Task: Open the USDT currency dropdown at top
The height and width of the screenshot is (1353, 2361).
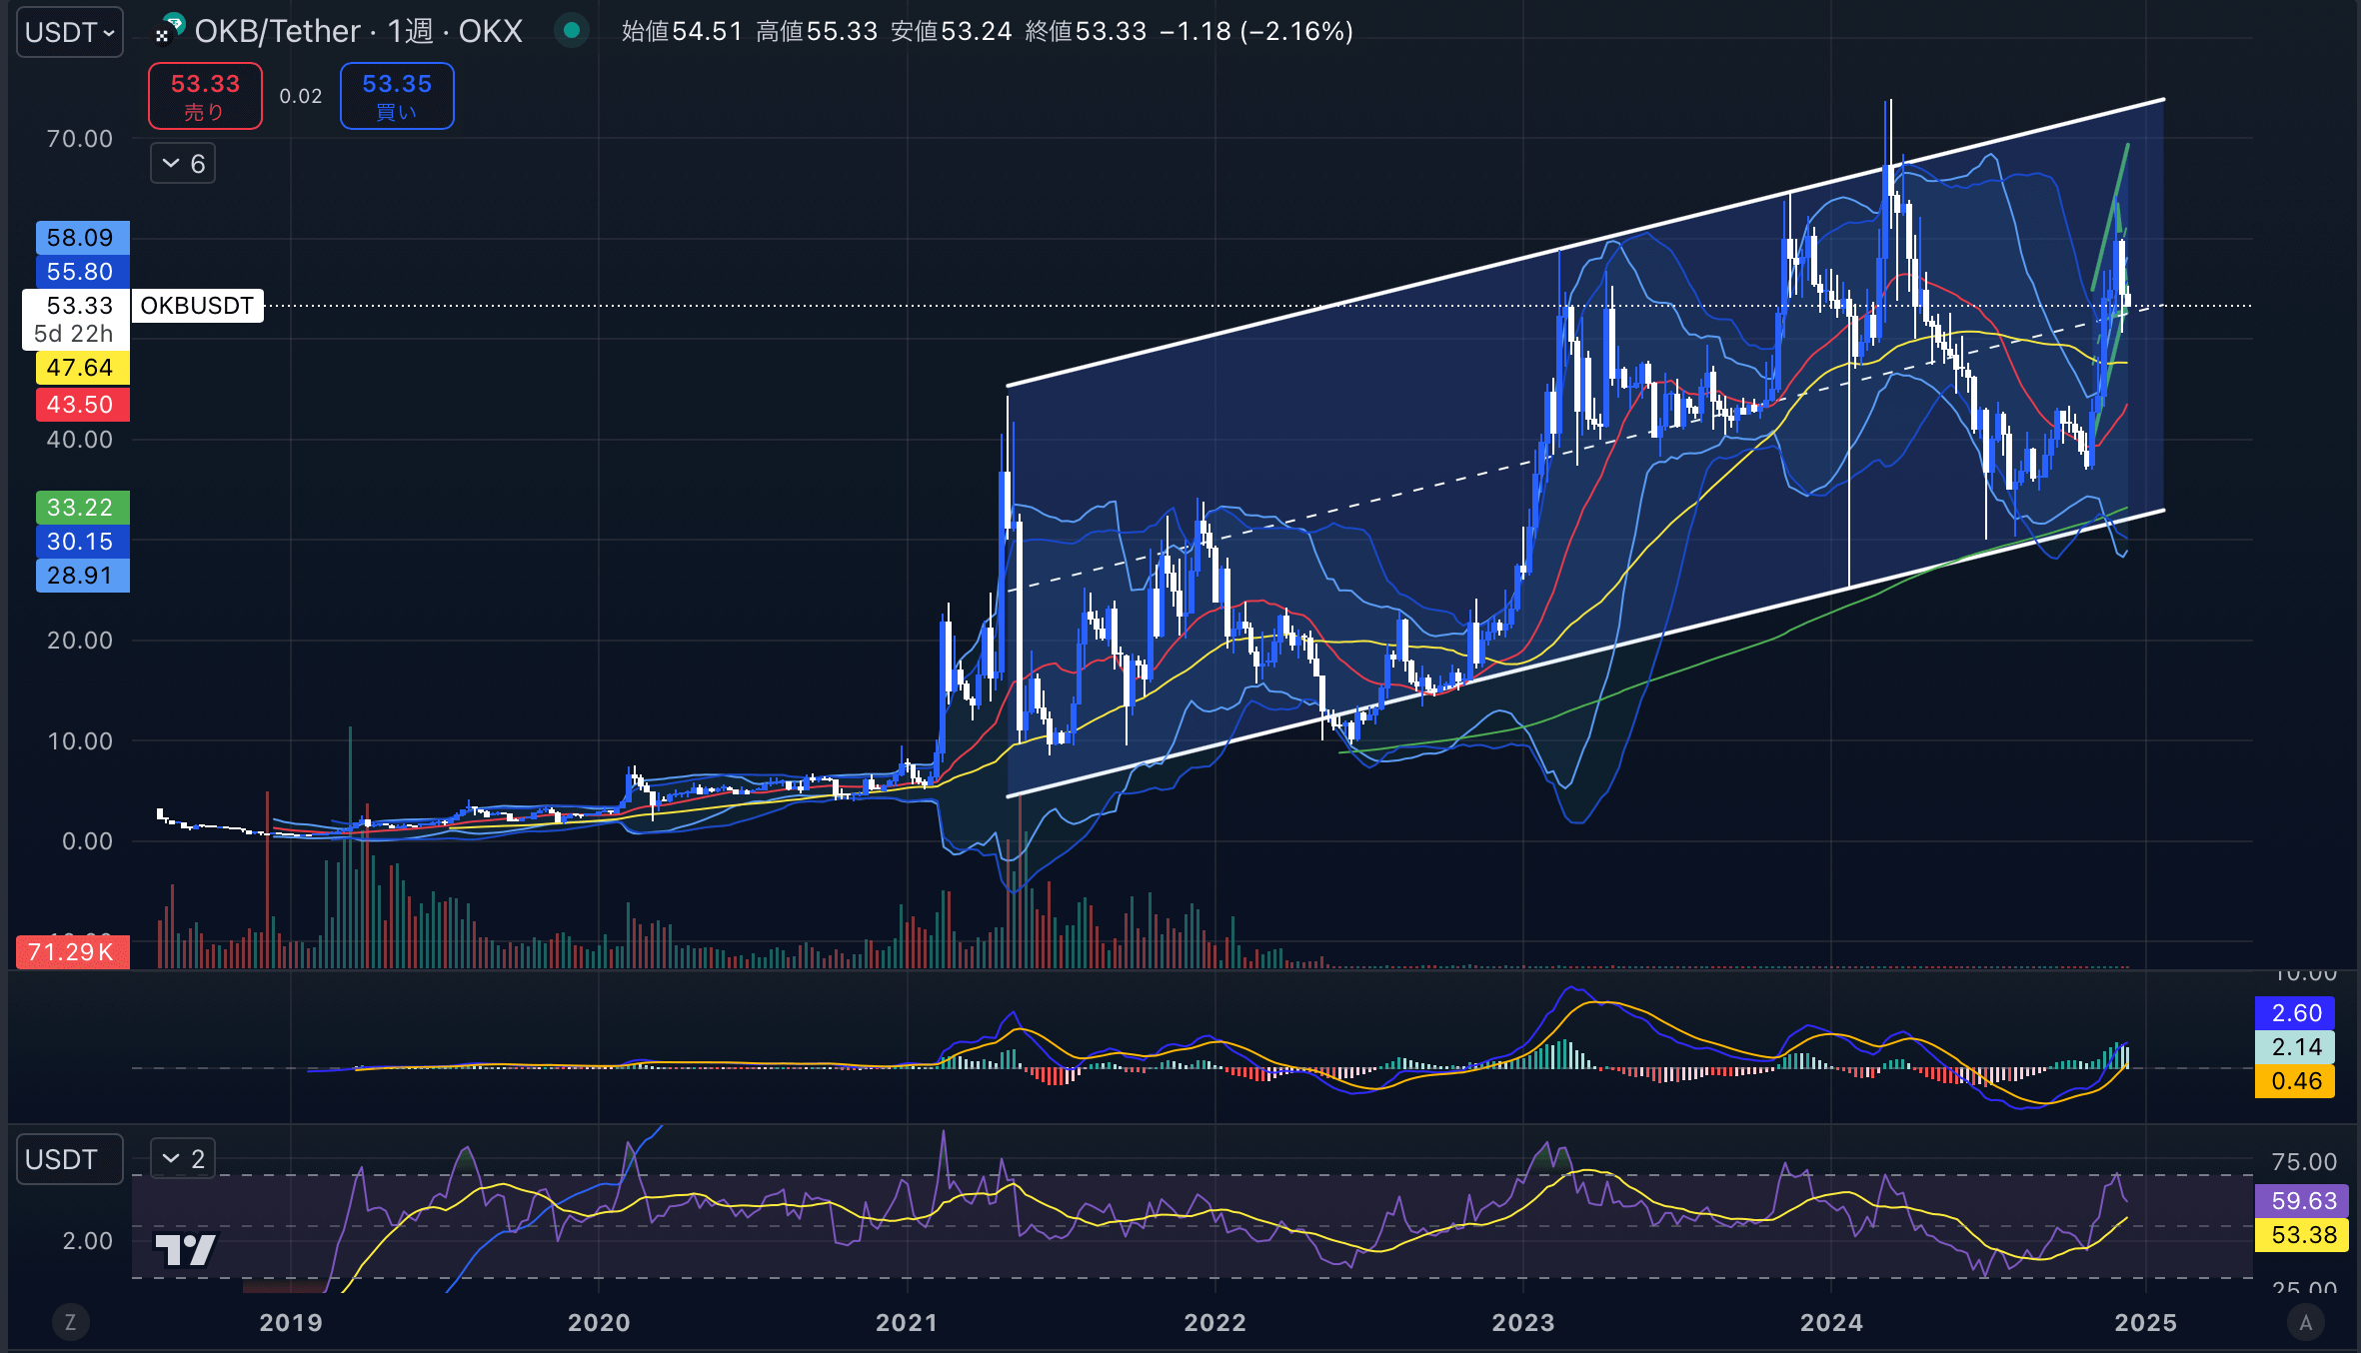Action: 70,32
